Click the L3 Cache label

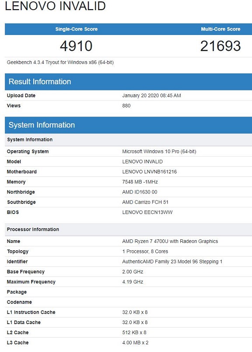[18, 342]
